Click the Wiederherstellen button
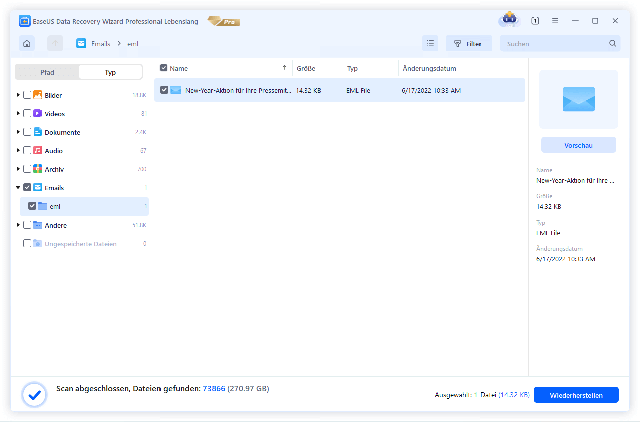This screenshot has height=422, width=640. (x=576, y=395)
